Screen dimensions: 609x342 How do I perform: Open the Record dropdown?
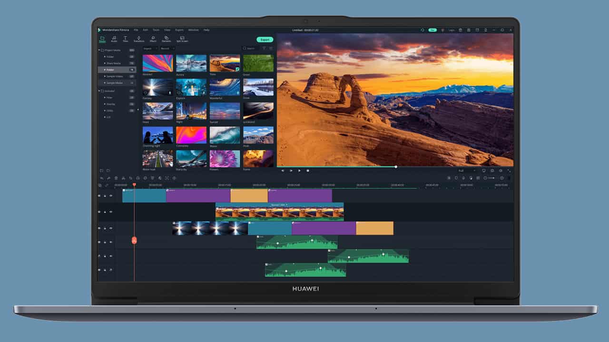pyautogui.click(x=167, y=48)
